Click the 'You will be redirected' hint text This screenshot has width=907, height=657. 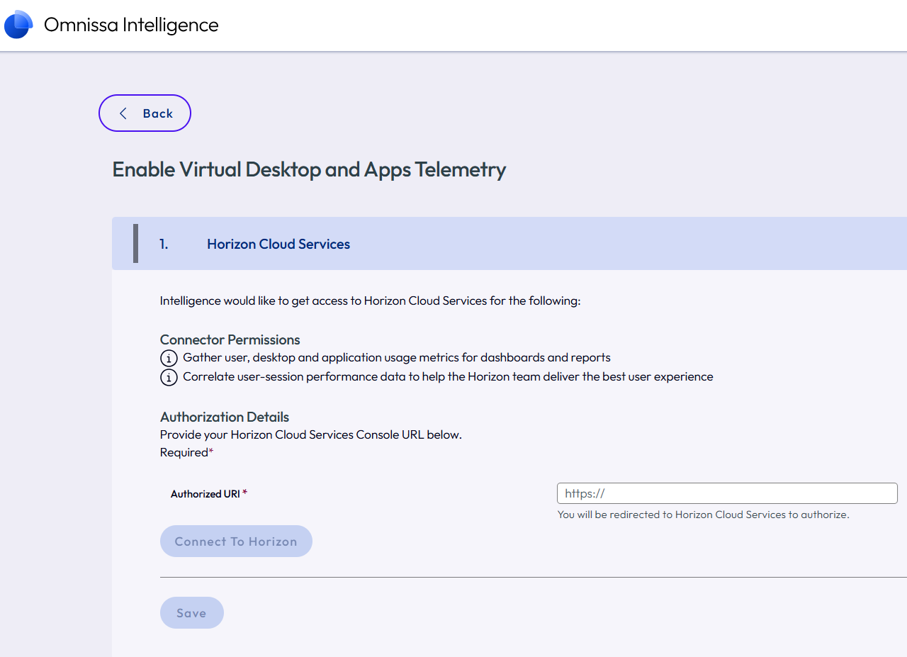coord(703,515)
